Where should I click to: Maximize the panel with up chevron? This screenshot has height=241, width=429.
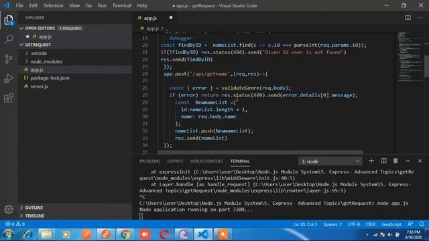point(408,161)
